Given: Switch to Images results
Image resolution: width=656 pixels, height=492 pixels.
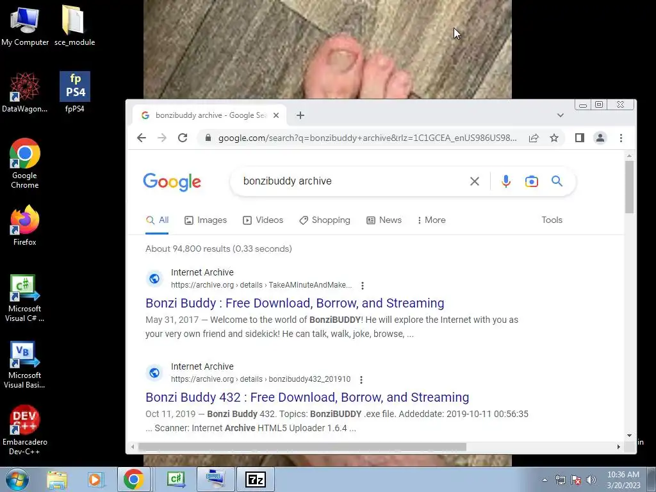Looking at the screenshot, I should pyautogui.click(x=206, y=220).
